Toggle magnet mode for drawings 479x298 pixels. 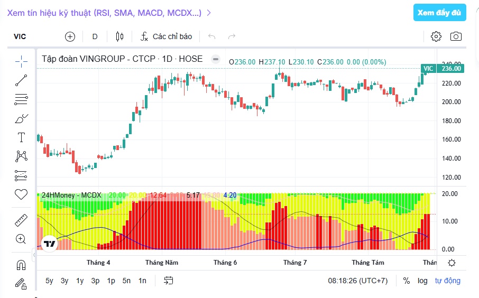(21, 265)
